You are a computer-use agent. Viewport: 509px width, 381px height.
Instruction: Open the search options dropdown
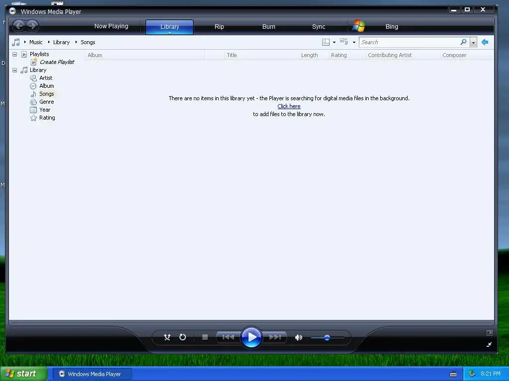tap(473, 42)
